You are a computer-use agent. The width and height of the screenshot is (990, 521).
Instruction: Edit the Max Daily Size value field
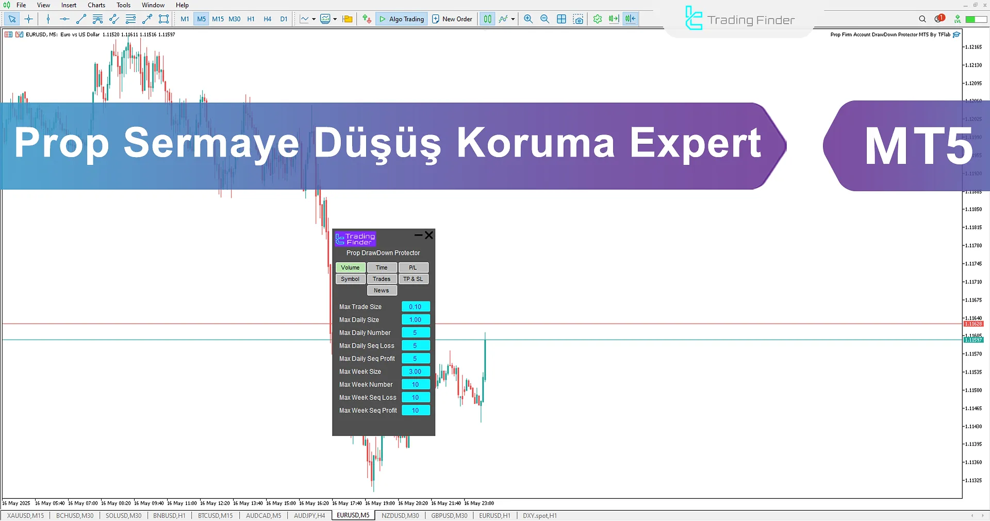click(416, 320)
